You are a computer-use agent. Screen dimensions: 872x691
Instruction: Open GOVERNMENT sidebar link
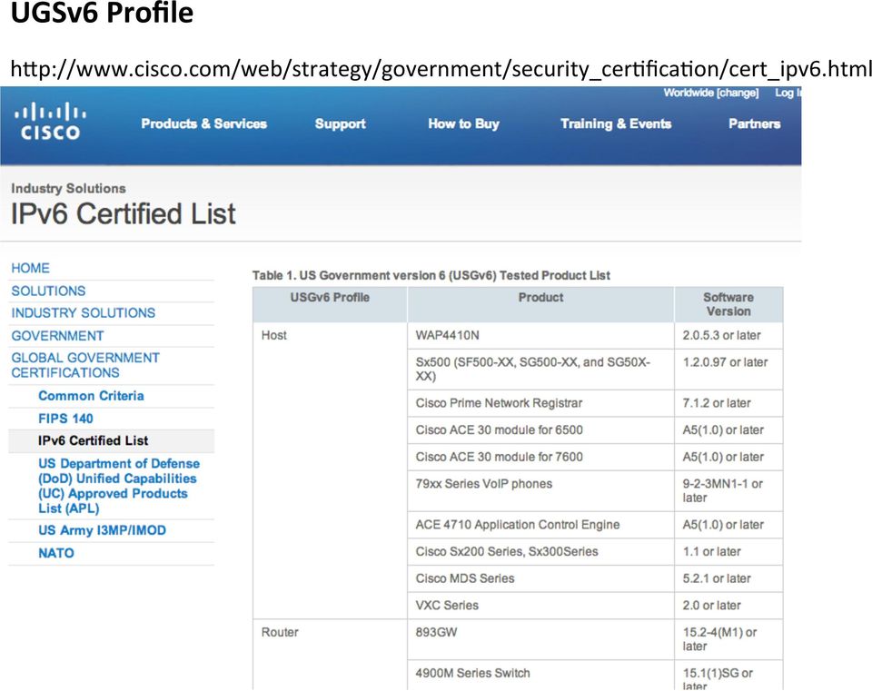(x=57, y=336)
